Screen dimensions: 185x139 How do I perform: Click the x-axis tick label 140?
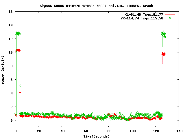[x=180, y=131]
